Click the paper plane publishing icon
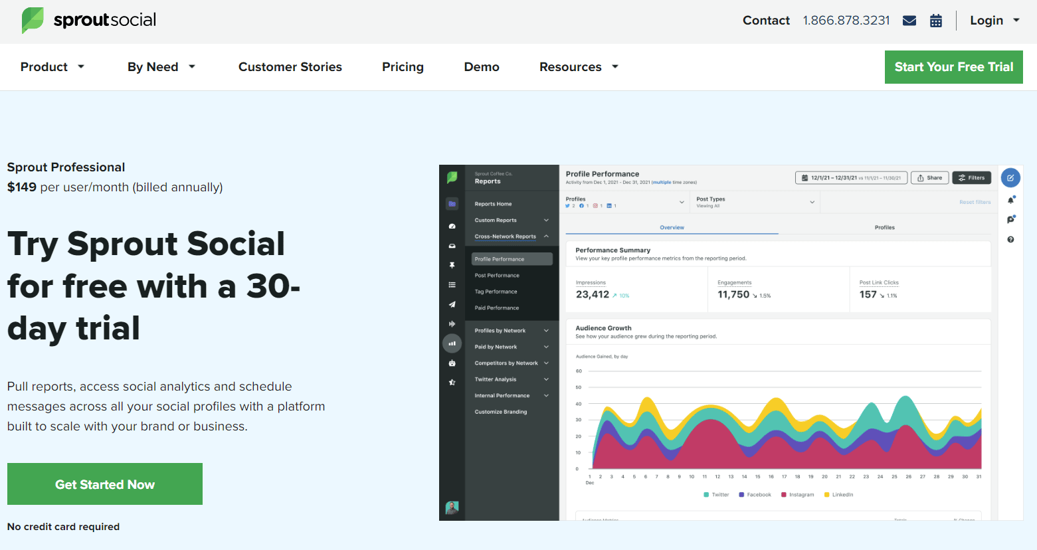This screenshot has width=1037, height=550. tap(452, 304)
